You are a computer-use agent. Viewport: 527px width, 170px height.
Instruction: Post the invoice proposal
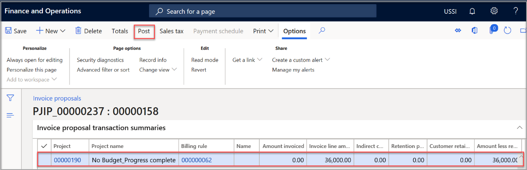(x=144, y=31)
